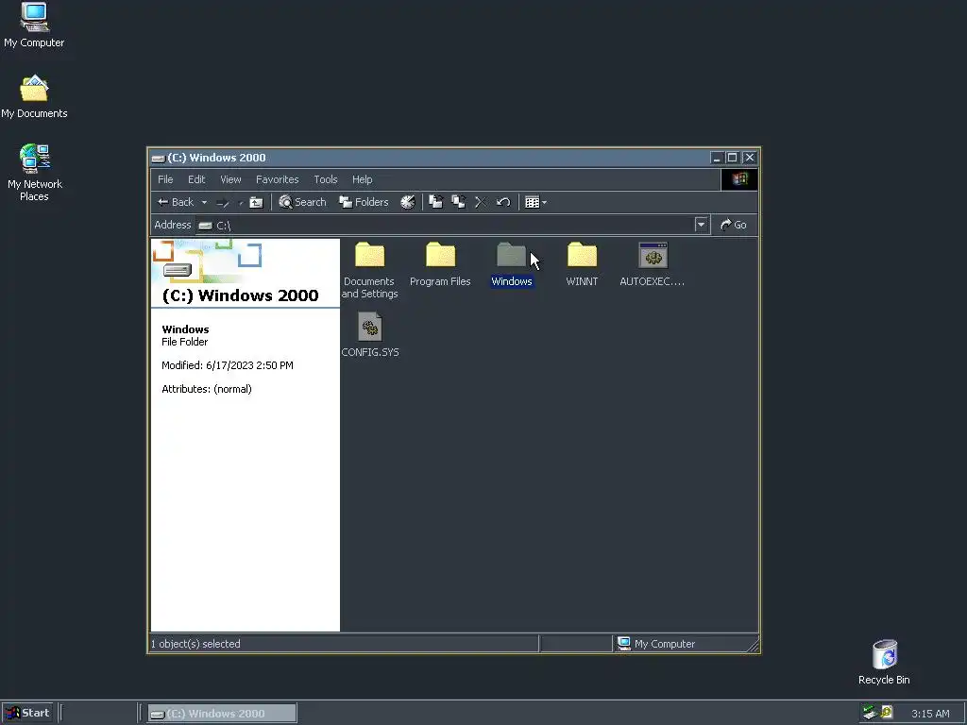This screenshot has height=725, width=967.
Task: Select the Documents and Settings folder
Action: (369, 270)
